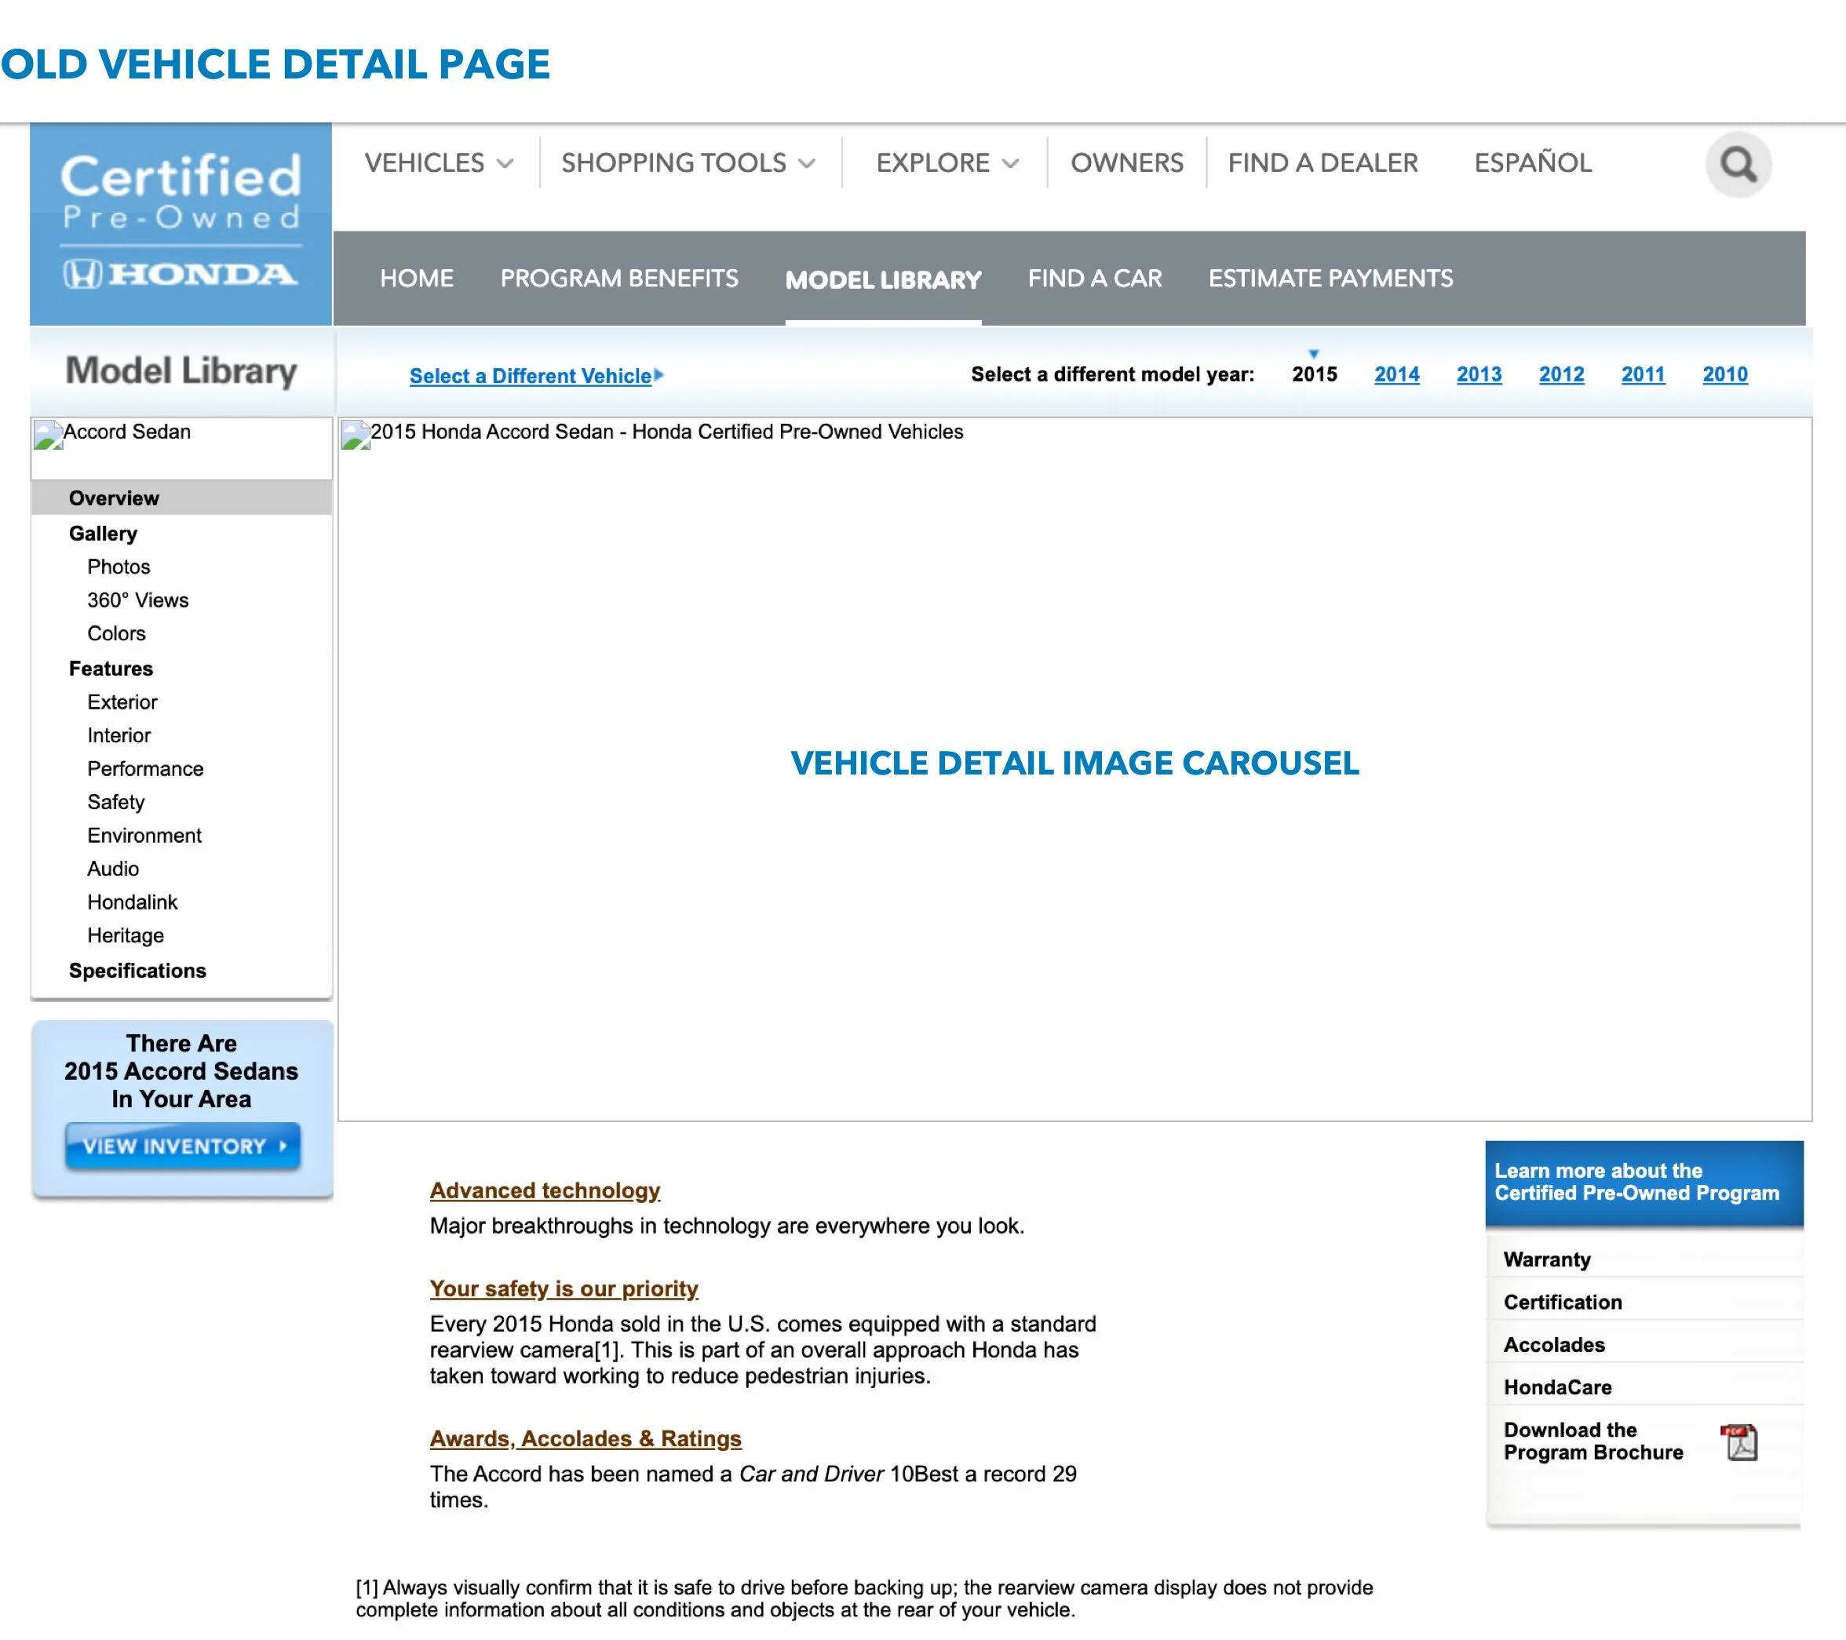Select model year 2012
1846x1640 pixels.
click(x=1562, y=374)
